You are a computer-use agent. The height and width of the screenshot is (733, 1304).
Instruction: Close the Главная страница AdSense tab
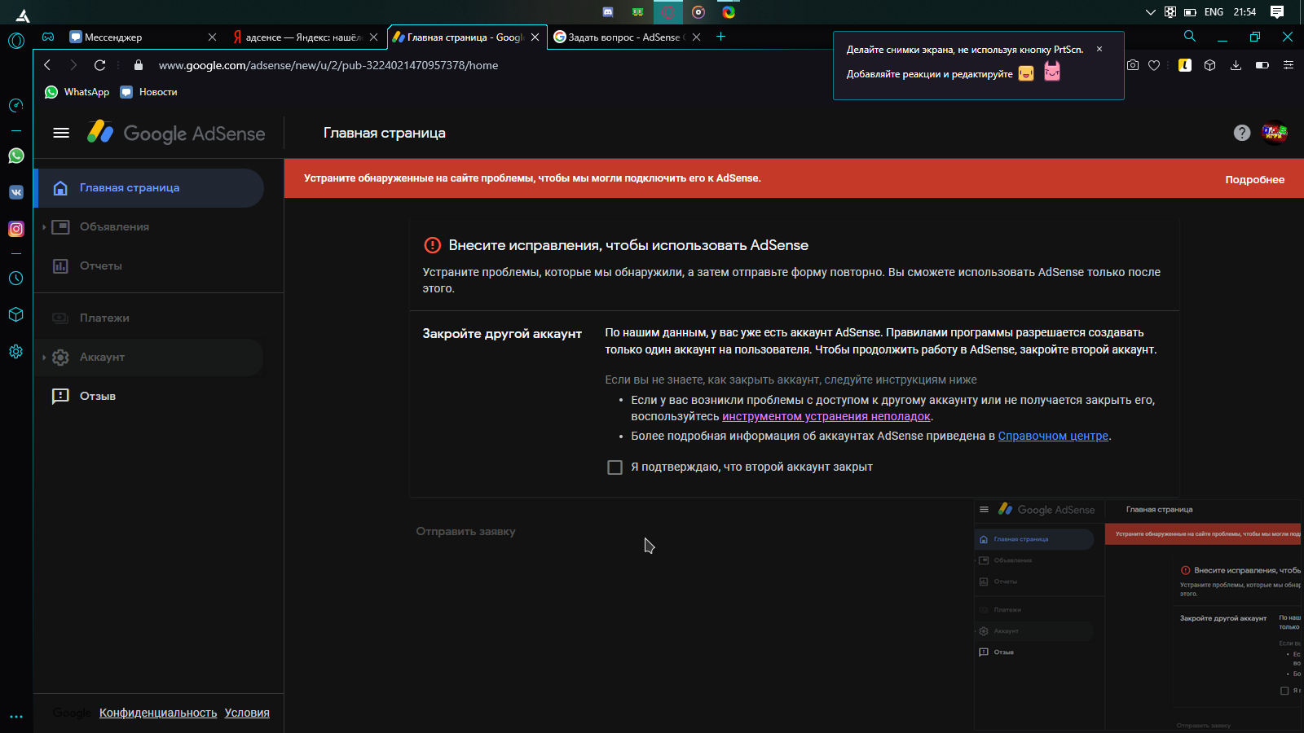pyautogui.click(x=535, y=37)
